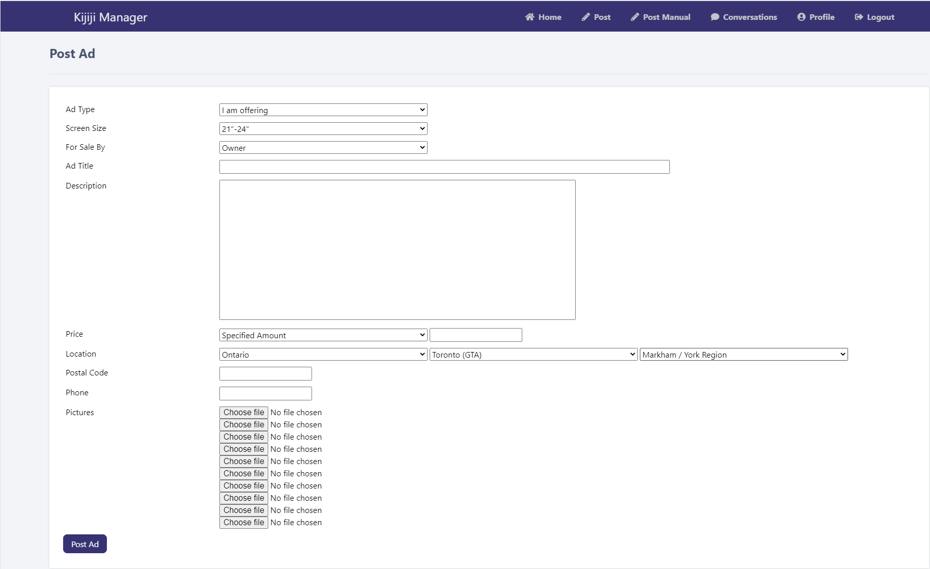Click the Post pencil icon

click(586, 17)
